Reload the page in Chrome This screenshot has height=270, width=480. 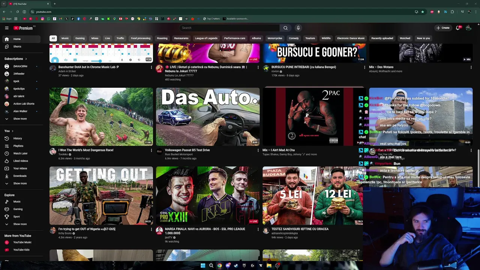click(x=17, y=12)
